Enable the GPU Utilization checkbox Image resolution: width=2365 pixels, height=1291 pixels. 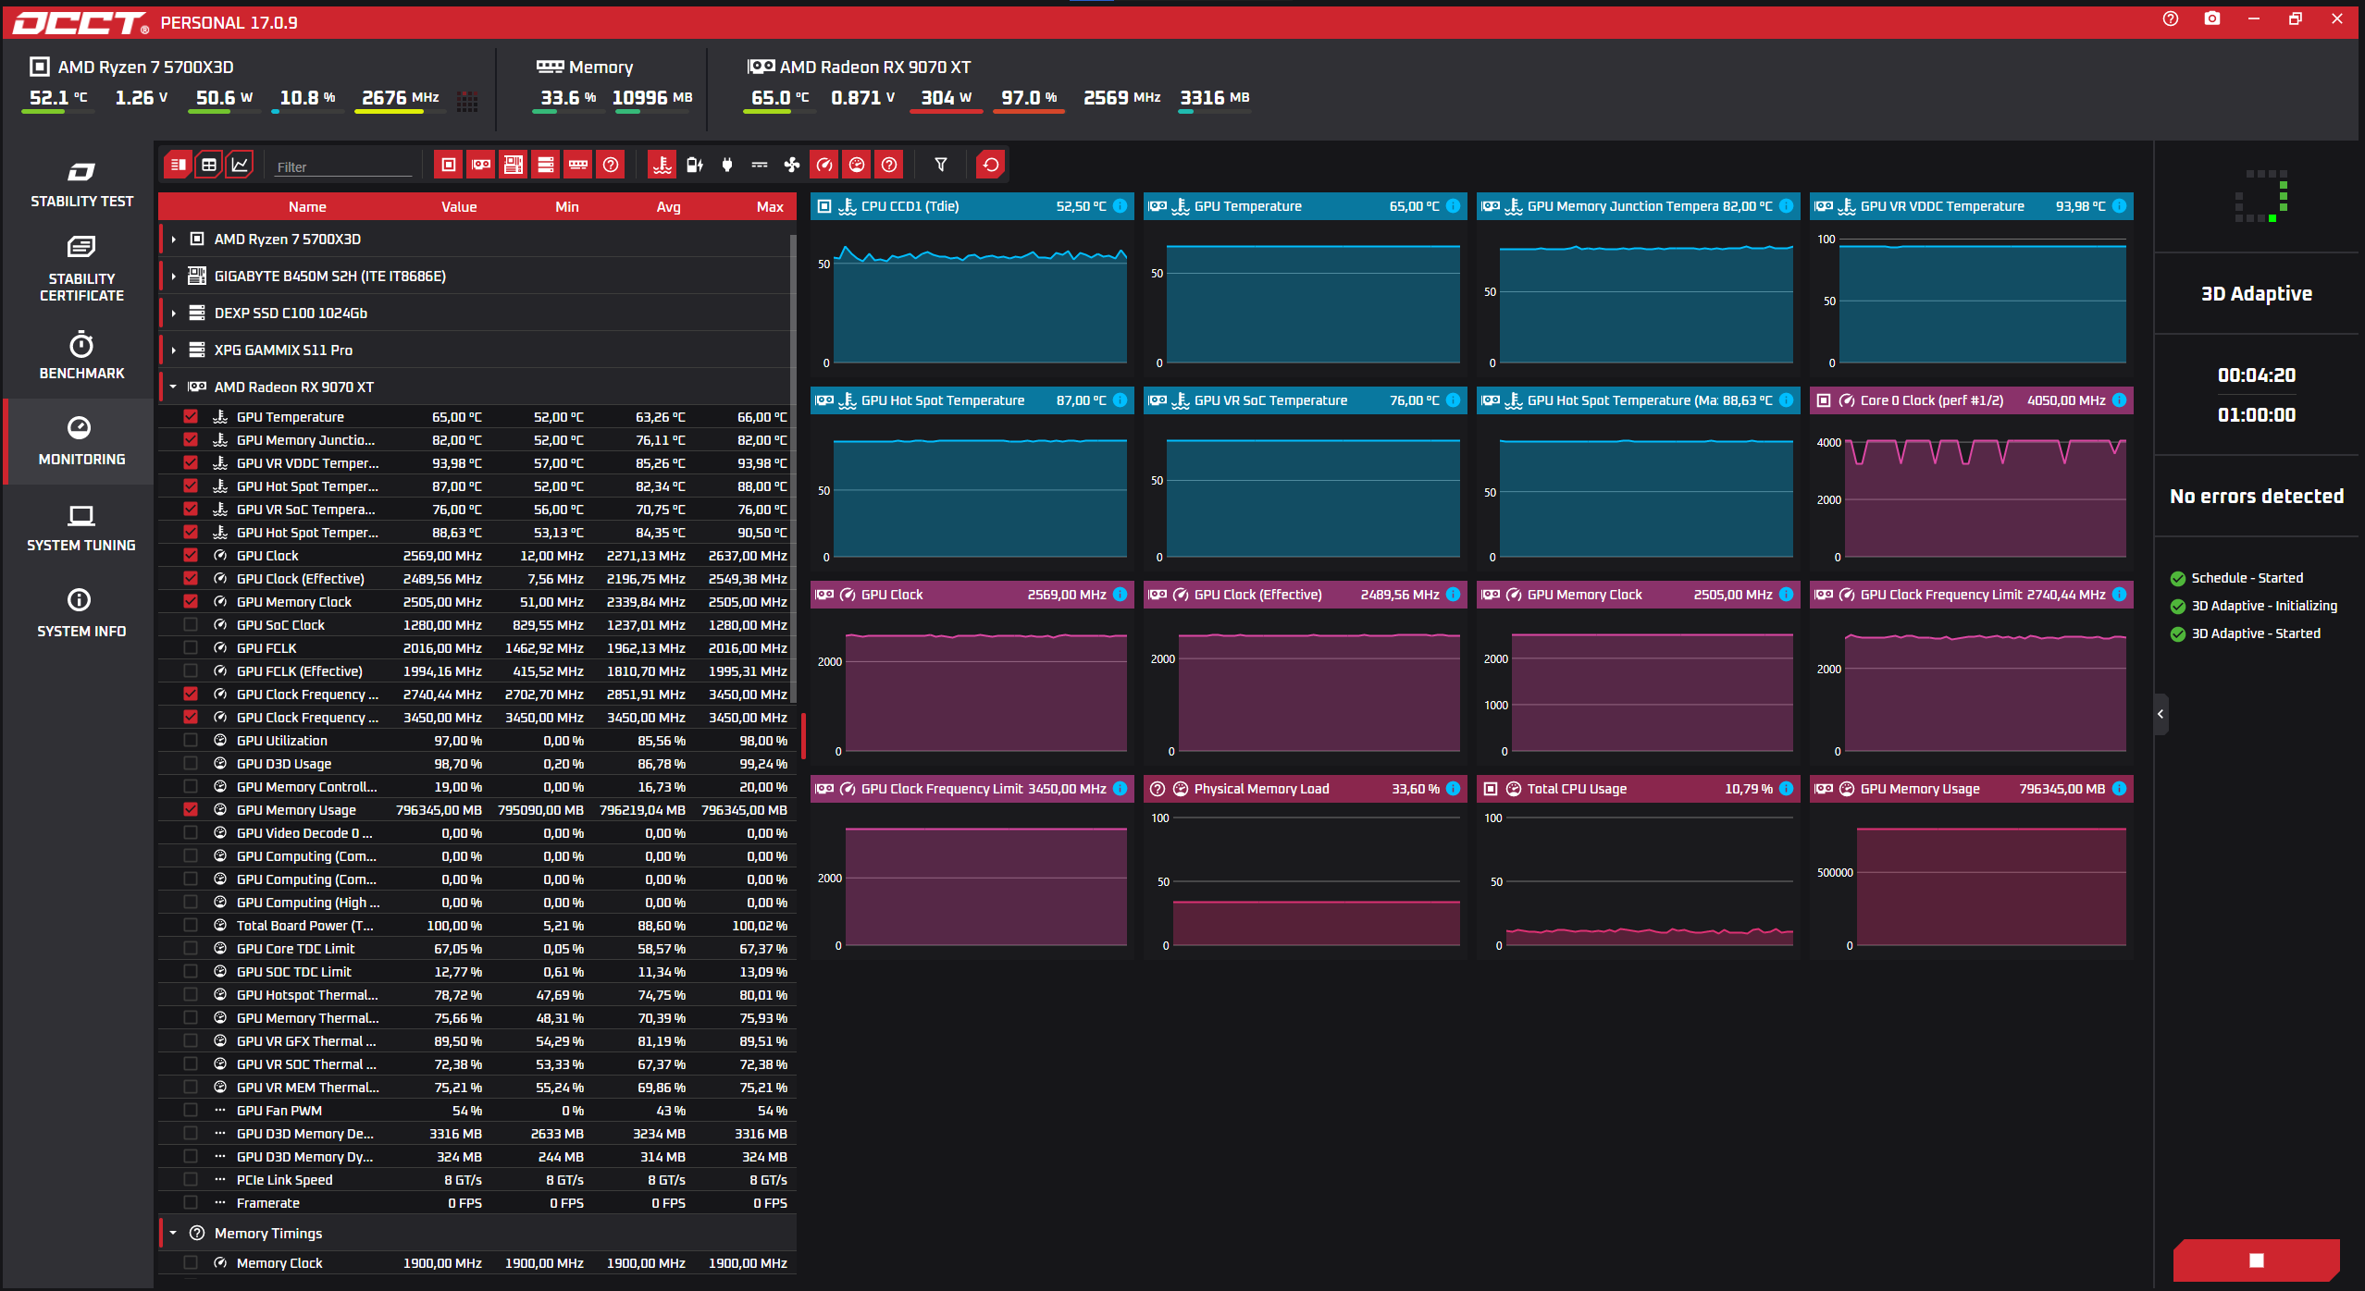click(x=191, y=741)
